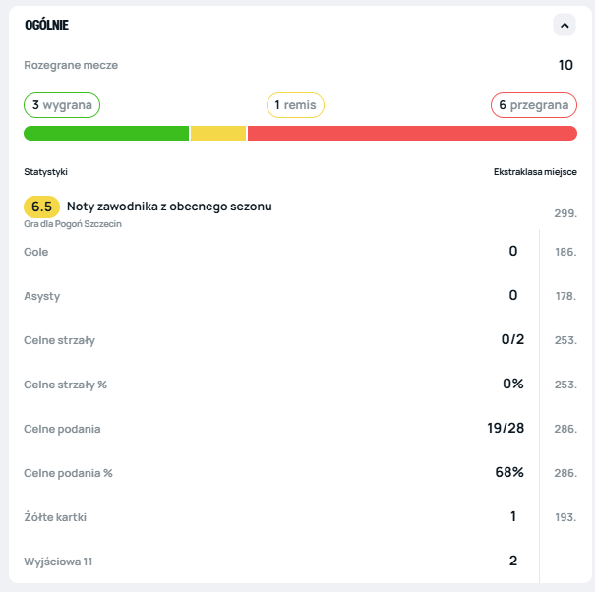
Task: Collapse the Ogólnie section chevron
Action: pyautogui.click(x=564, y=25)
